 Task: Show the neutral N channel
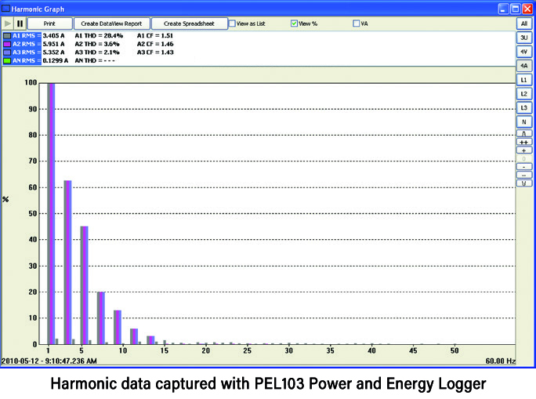[524, 122]
